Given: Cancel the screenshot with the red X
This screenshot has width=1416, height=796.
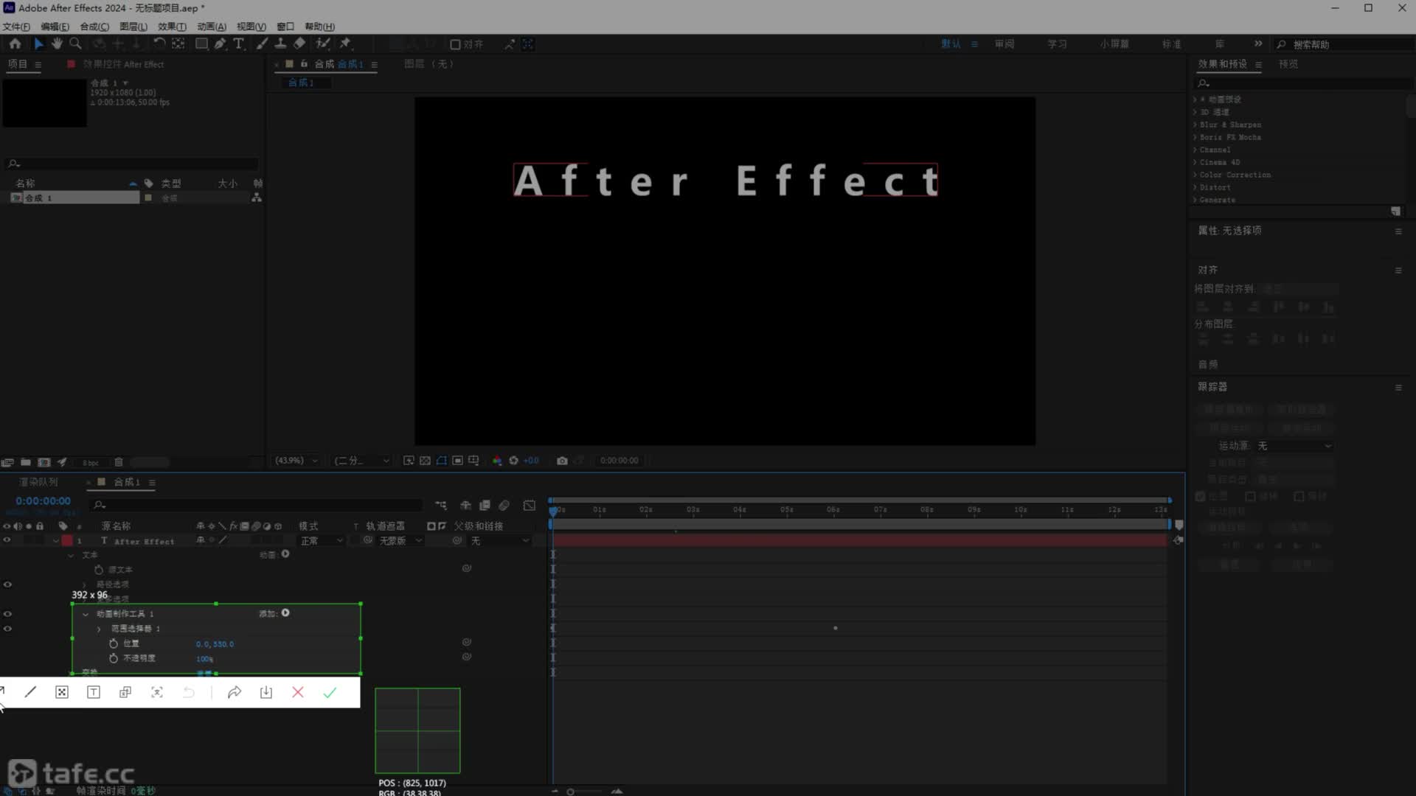Looking at the screenshot, I should (298, 692).
